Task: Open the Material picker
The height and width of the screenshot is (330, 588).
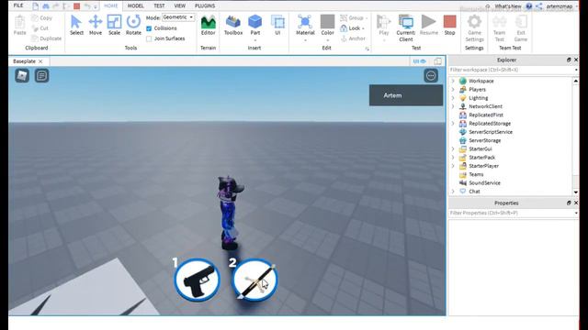Action: [x=305, y=25]
